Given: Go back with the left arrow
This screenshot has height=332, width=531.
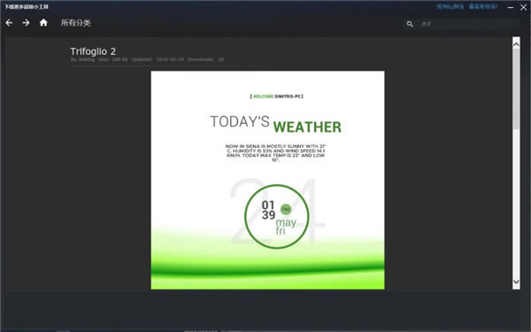Looking at the screenshot, I should [x=9, y=23].
